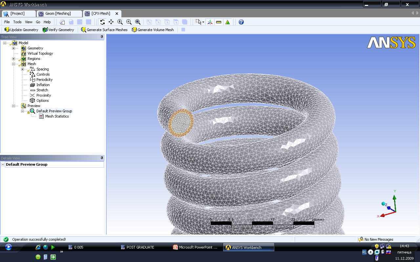This screenshot has width=420, height=262.
Task: Pin the Details View panel
Action: click(x=102, y=158)
